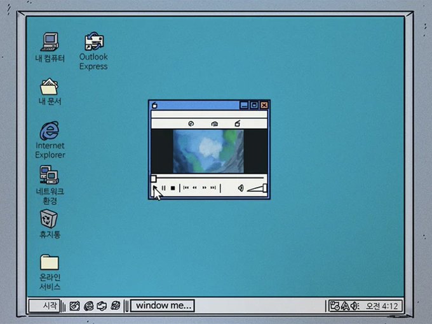Click the media player title bar icon
This screenshot has width=432, height=324.
pyautogui.click(x=154, y=105)
